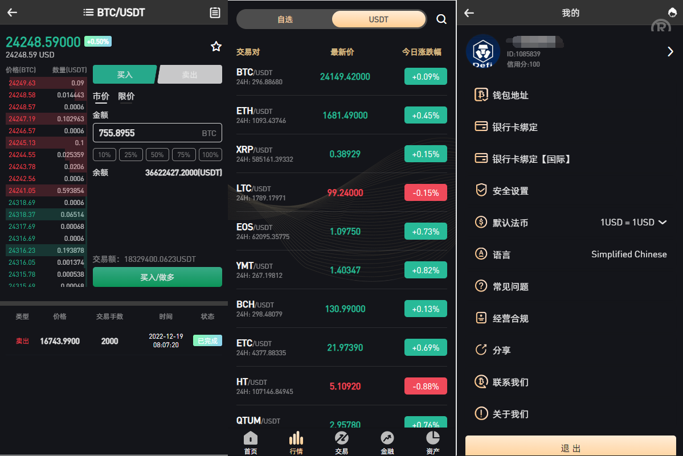The height and width of the screenshot is (456, 683).
Task: Open 钱包地址 wallet address icon
Action: tap(481, 95)
